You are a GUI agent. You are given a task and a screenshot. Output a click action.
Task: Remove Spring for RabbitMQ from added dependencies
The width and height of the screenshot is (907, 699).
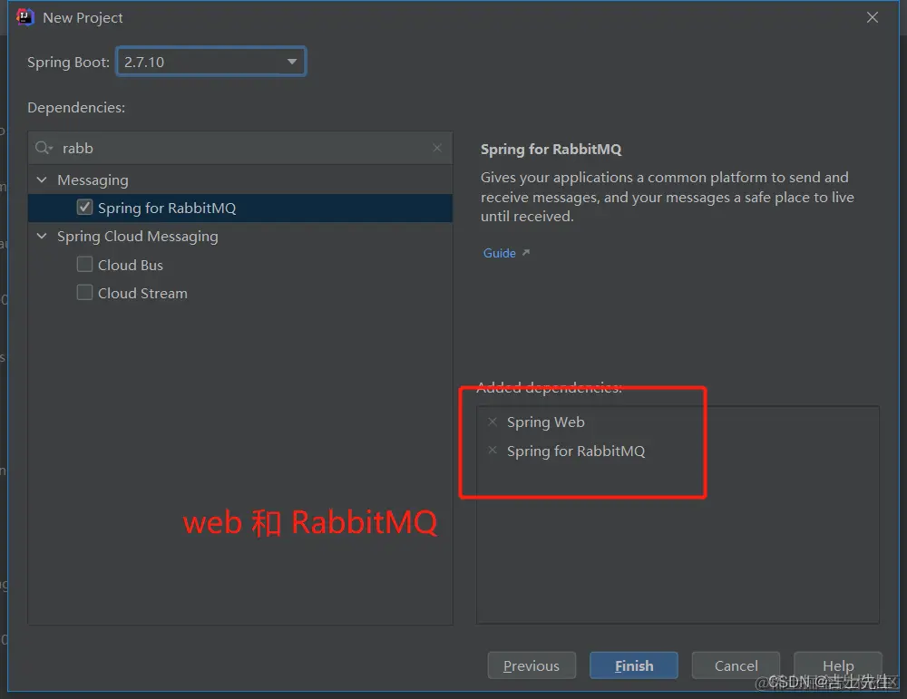(x=493, y=450)
